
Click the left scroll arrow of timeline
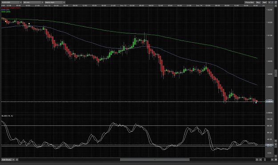(x=17, y=160)
